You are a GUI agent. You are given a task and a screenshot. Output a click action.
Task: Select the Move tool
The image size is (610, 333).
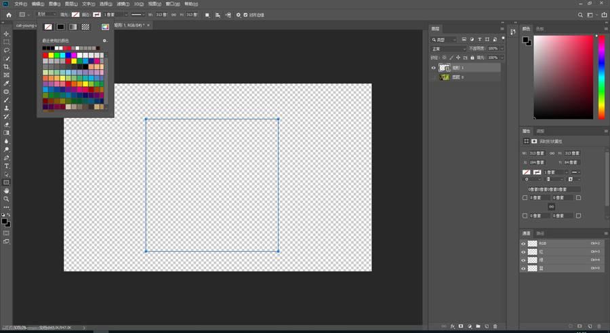coord(7,34)
